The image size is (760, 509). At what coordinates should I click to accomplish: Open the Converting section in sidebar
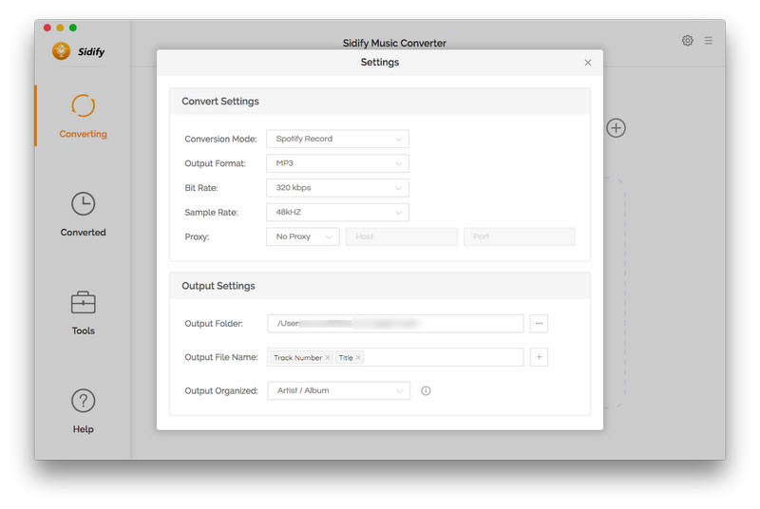pos(83,116)
